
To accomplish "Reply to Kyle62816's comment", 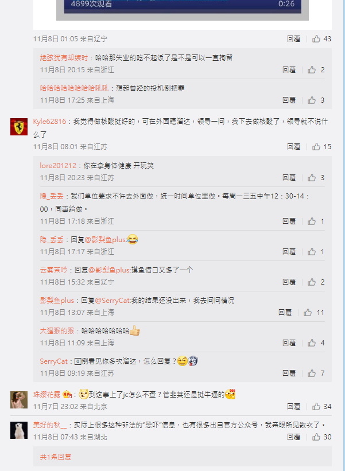I will 293,147.
